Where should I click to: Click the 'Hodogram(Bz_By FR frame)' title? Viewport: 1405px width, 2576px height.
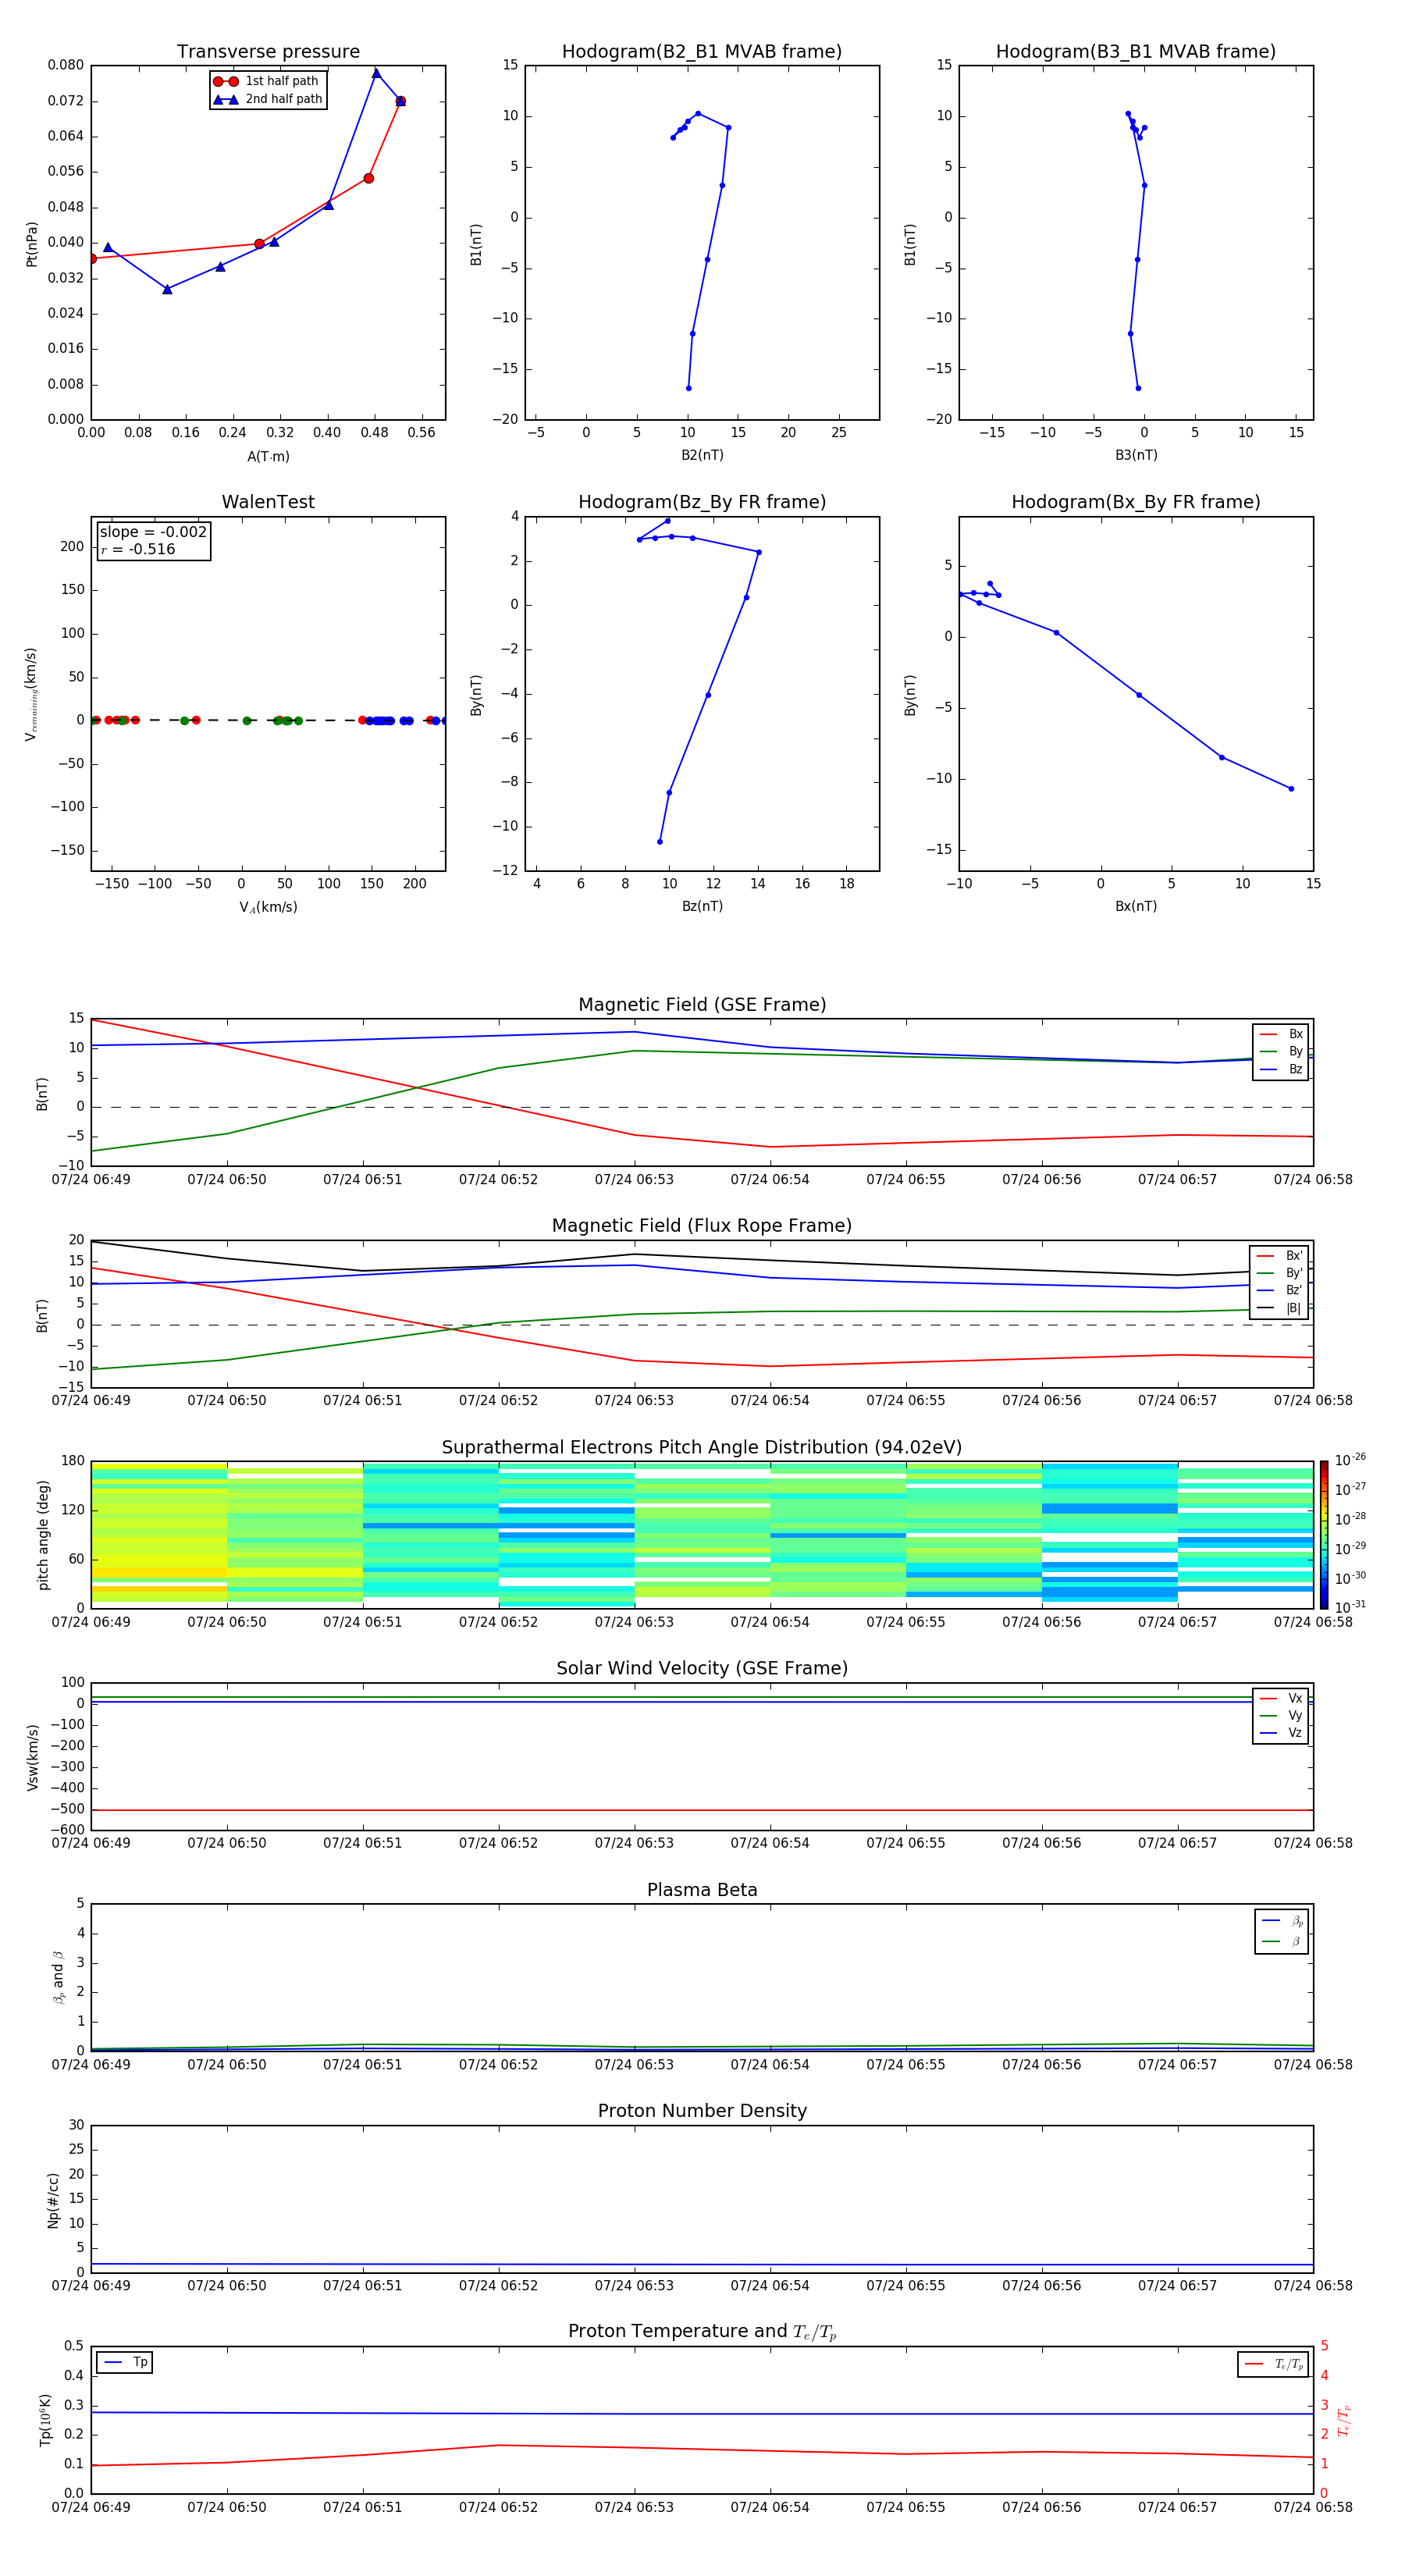point(702,502)
